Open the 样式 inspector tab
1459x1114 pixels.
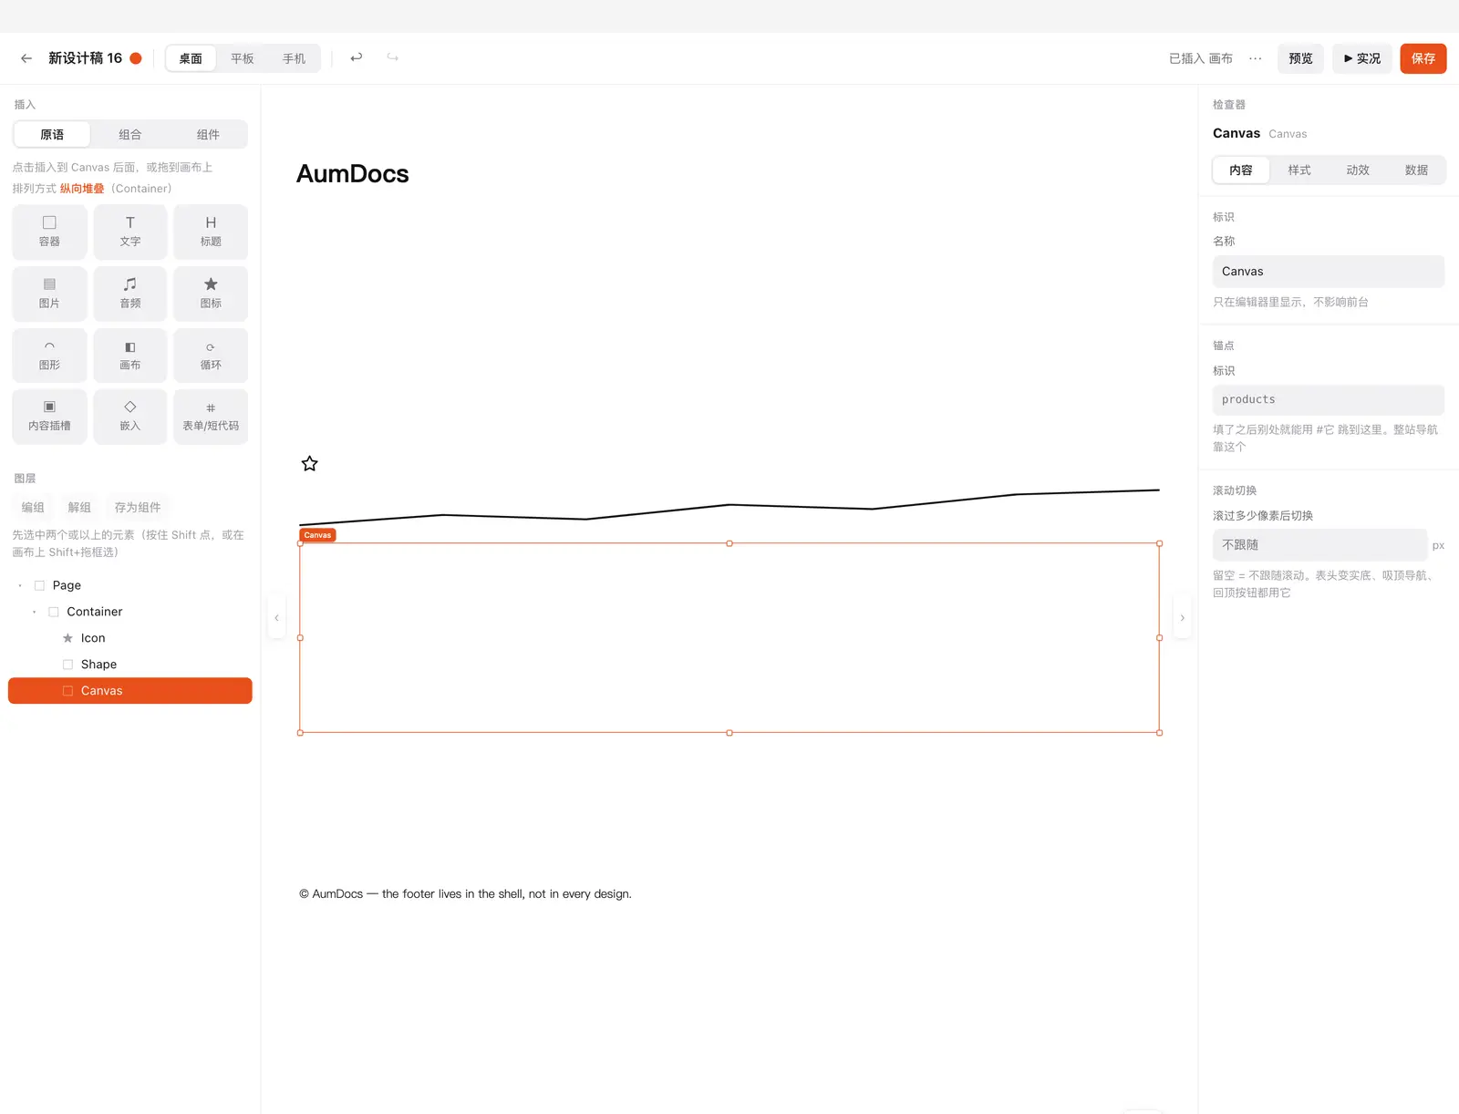point(1299,170)
